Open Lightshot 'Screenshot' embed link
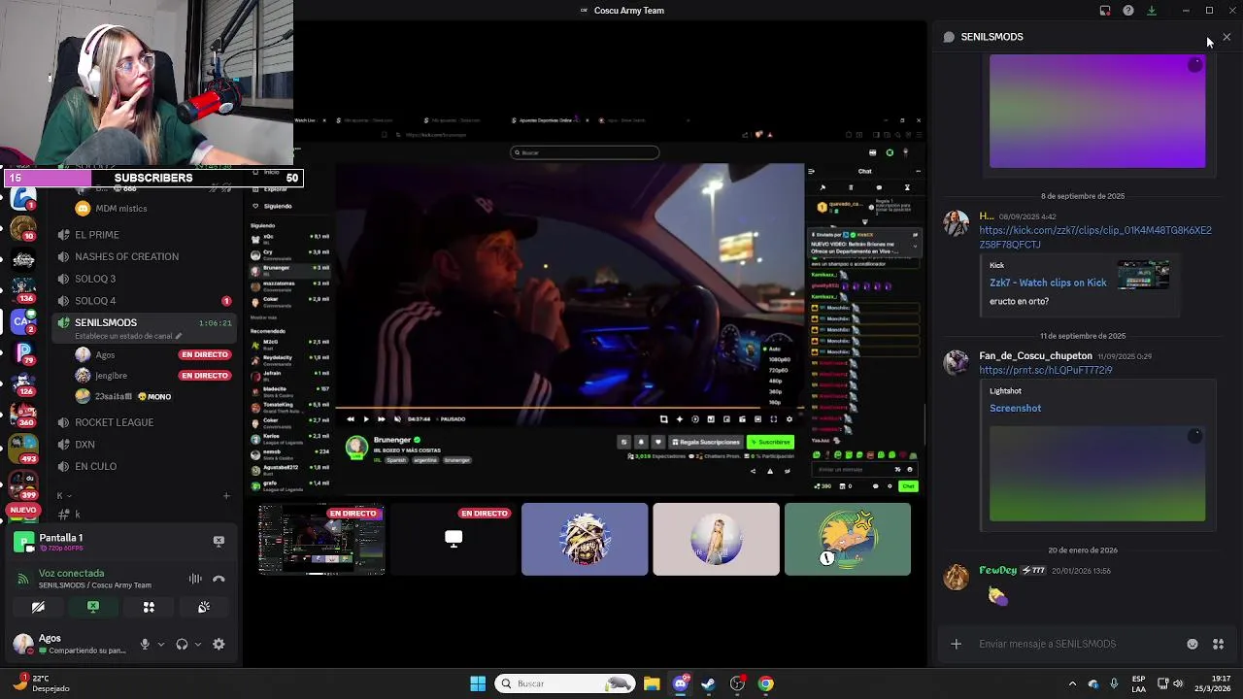 click(x=1015, y=409)
